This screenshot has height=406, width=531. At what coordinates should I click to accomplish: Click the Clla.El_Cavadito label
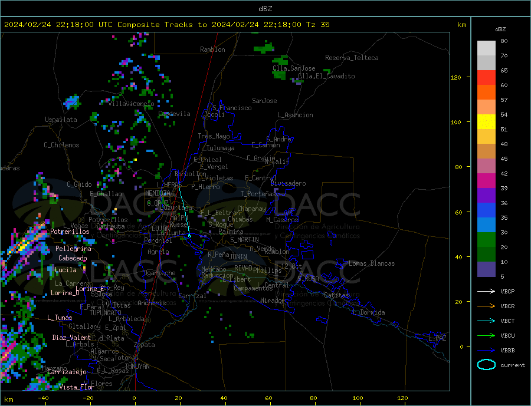[326, 77]
